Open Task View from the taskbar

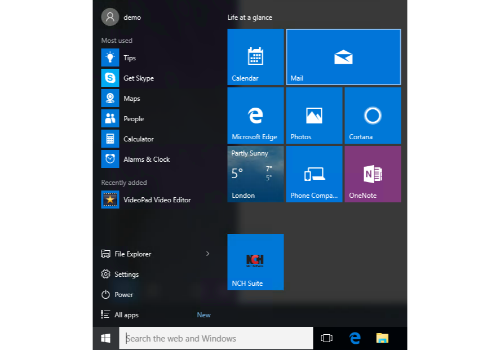[326, 339]
